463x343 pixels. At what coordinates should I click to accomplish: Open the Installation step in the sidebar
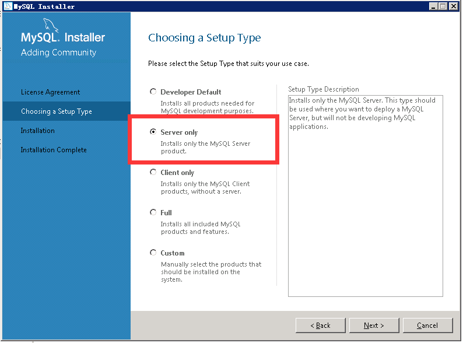pos(37,131)
